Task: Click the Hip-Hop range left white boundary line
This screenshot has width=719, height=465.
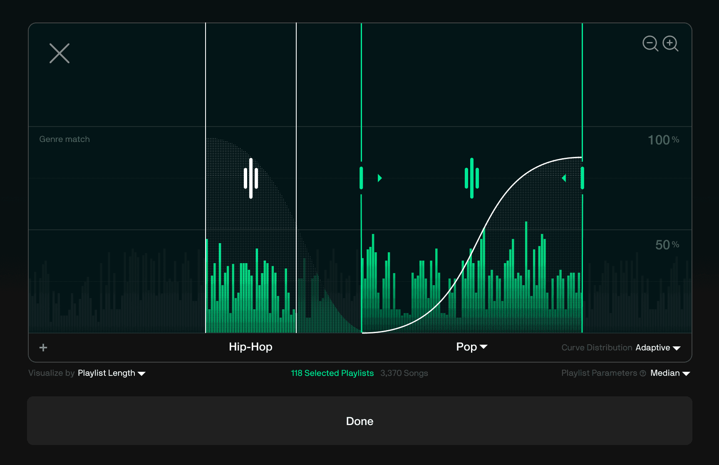Action: click(x=206, y=178)
